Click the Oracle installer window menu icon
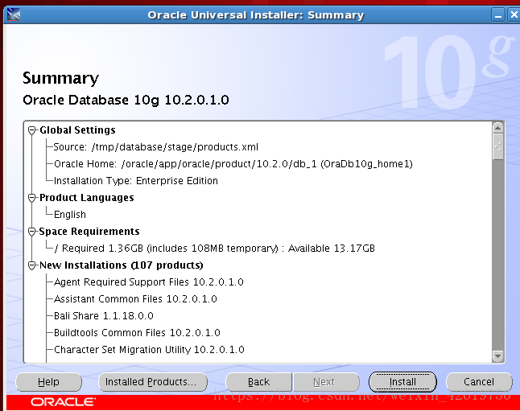 pyautogui.click(x=14, y=14)
